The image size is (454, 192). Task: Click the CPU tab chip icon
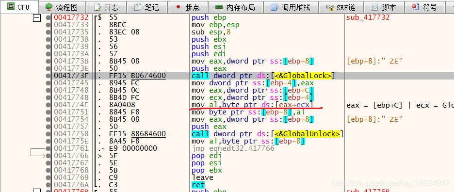[x=11, y=6]
